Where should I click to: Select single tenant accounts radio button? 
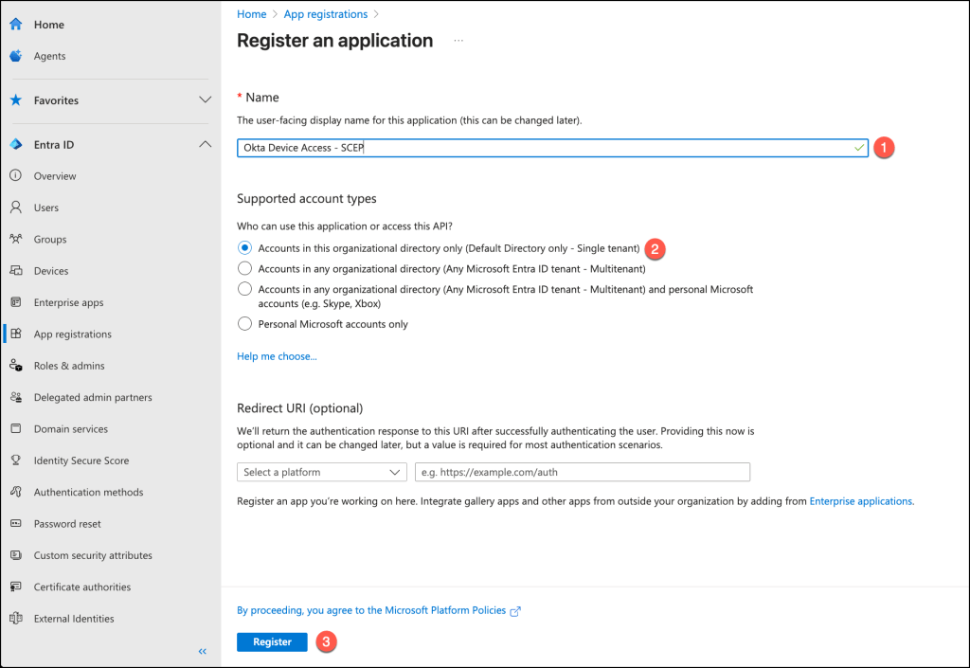(245, 248)
